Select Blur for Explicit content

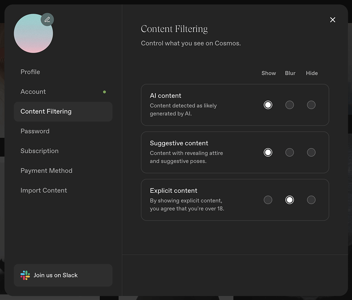[289, 200]
